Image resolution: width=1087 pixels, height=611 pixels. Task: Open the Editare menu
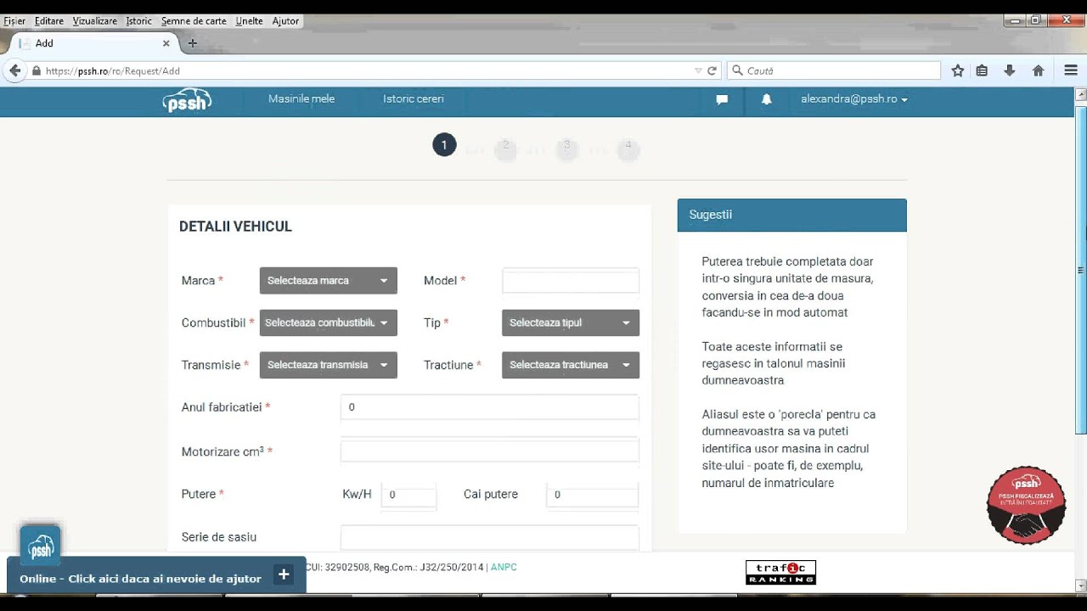[49, 21]
